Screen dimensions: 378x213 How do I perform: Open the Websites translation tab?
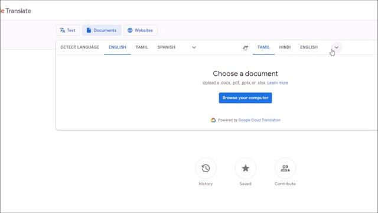(141, 30)
